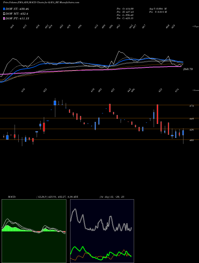Image resolution: width=199 pixels, height=263 pixels.
Task: Click the chart title mentioning KAYA_BE MunafaSutra.com
Action: [41, 2]
